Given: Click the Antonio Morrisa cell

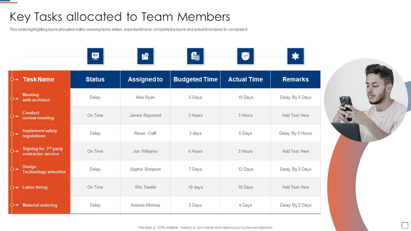Looking at the screenshot, I should tap(145, 205).
